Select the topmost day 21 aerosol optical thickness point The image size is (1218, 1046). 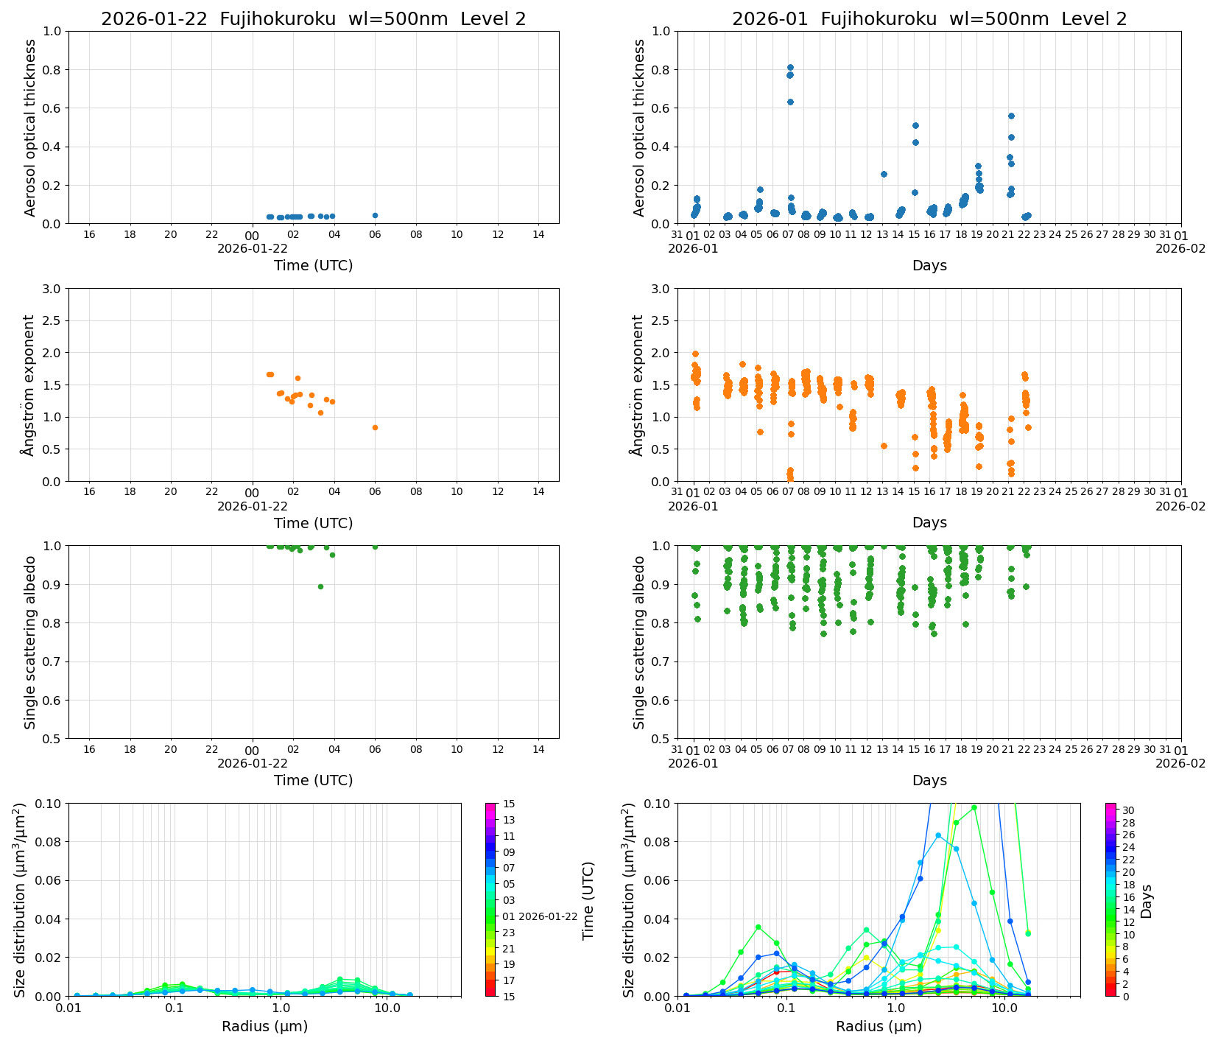tap(1011, 116)
